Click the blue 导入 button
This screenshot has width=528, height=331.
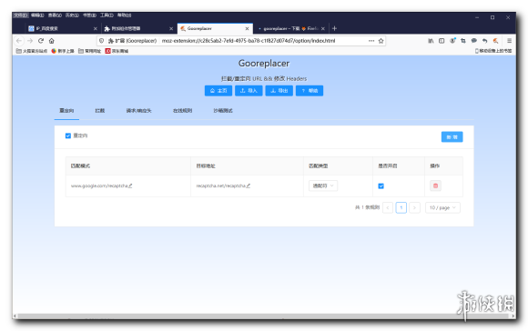[x=249, y=91]
